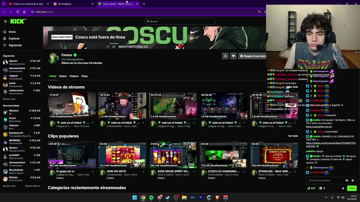
Task: Open Westcol channel in Recomendado list
Action: click(22, 112)
